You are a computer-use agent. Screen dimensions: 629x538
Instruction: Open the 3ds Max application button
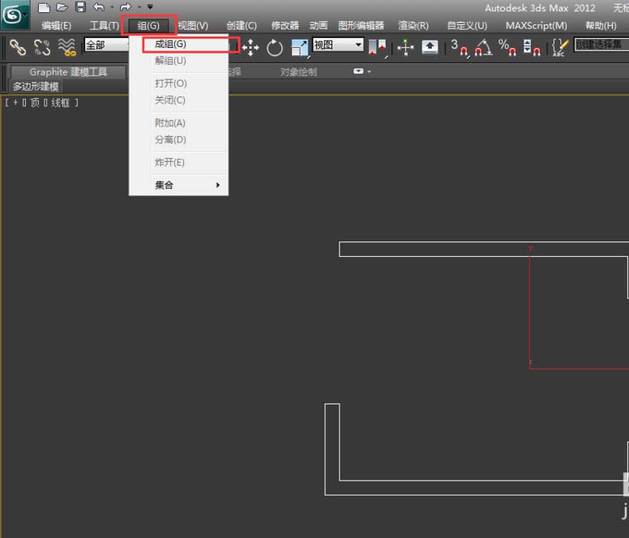tap(15, 15)
